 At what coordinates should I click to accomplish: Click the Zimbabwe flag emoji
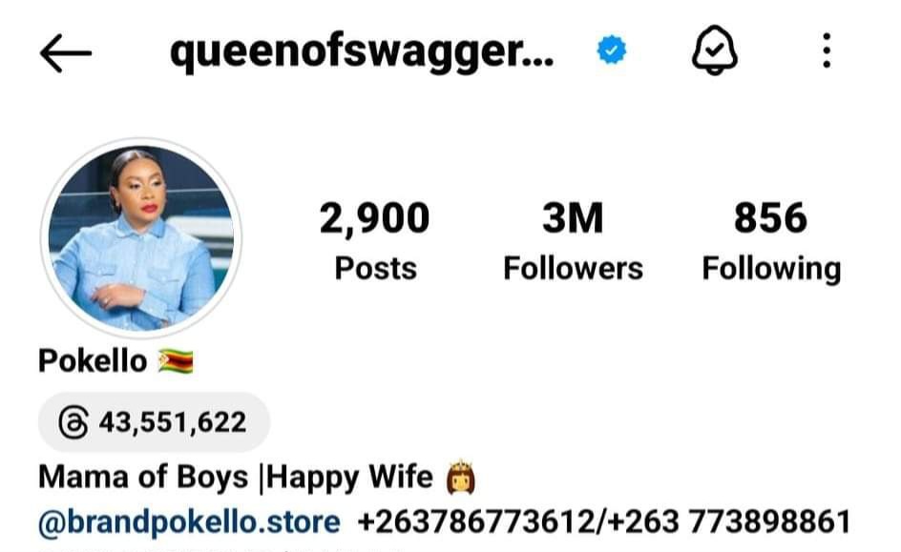click(176, 361)
